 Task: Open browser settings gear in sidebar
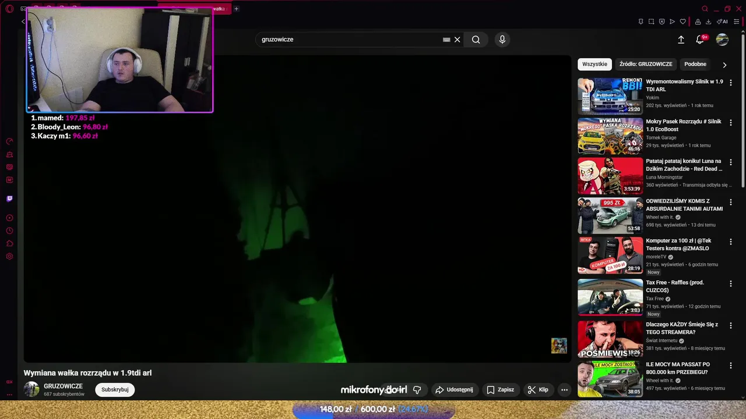9,257
